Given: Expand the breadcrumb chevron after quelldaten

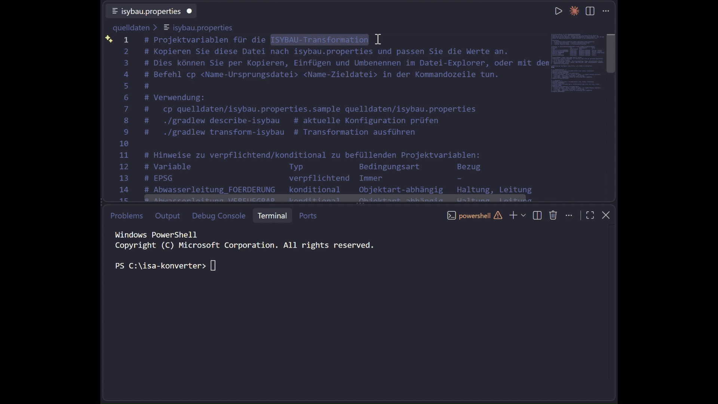Looking at the screenshot, I should click(155, 28).
